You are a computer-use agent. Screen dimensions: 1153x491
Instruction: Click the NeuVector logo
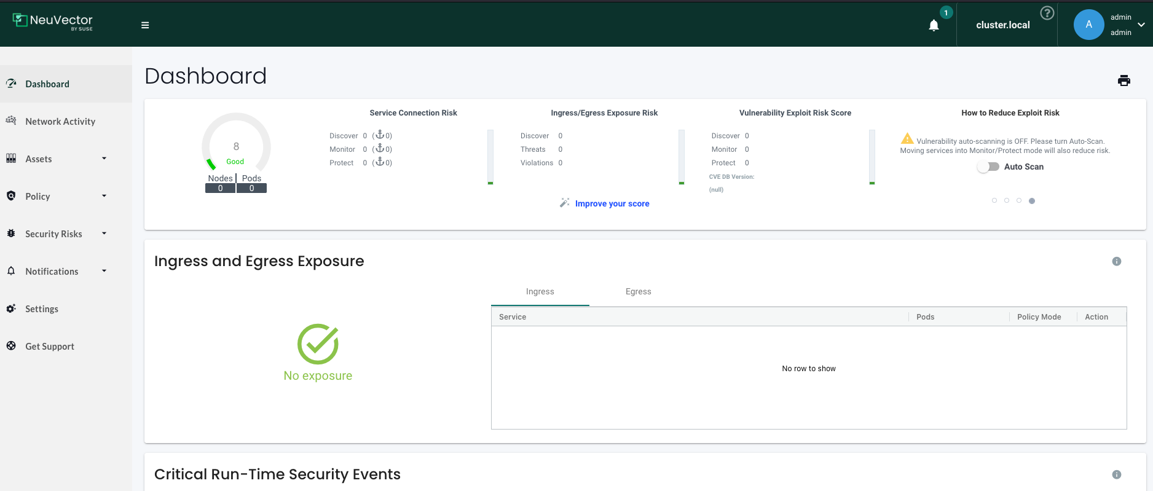(53, 22)
